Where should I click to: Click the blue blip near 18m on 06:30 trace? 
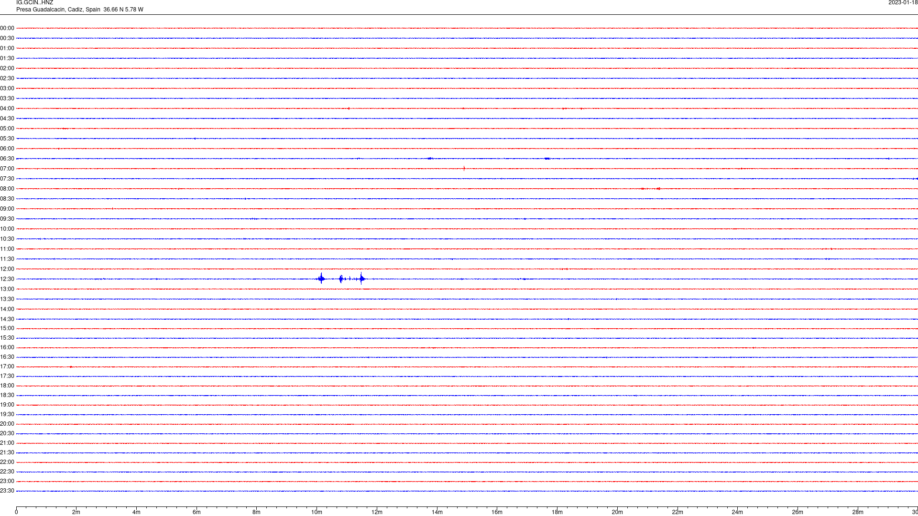click(547, 158)
